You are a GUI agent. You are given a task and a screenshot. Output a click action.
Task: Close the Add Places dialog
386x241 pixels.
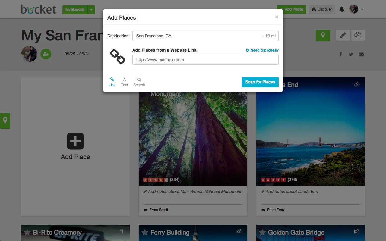(277, 17)
